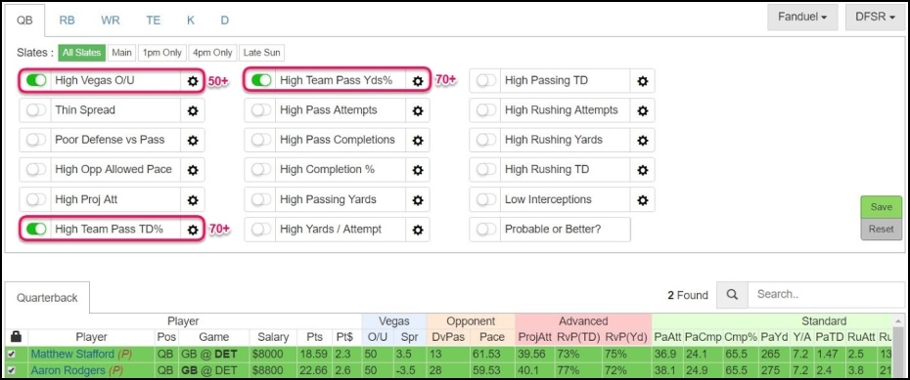Expand the DFSR dropdown
The height and width of the screenshot is (380, 910).
tap(875, 18)
